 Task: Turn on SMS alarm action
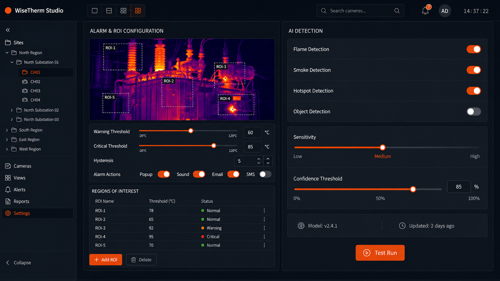tap(265, 174)
